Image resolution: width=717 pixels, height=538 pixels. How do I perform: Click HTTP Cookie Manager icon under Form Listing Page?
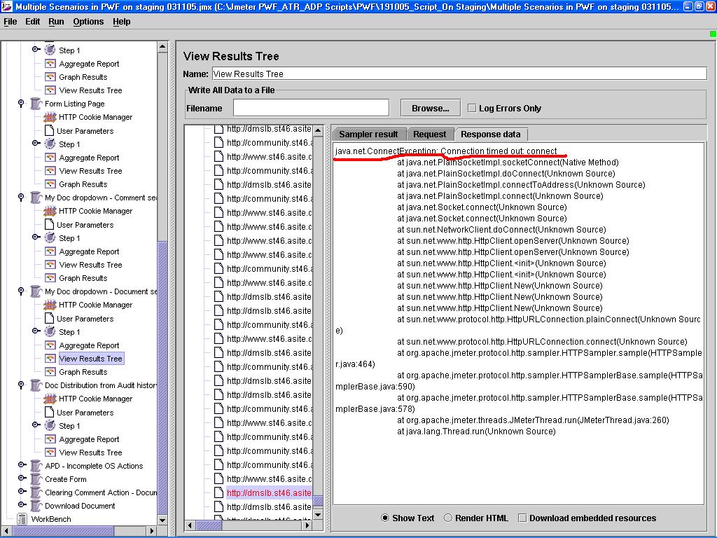click(50, 117)
